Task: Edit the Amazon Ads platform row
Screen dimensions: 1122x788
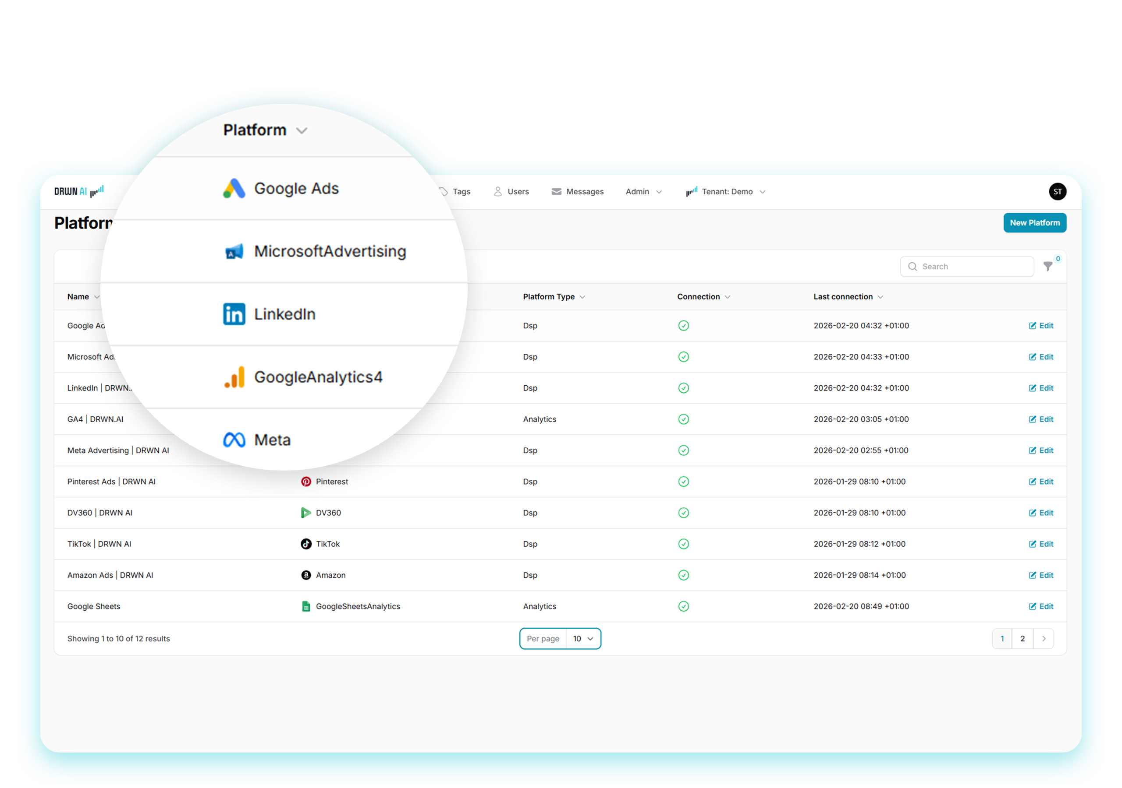Action: pos(1041,575)
